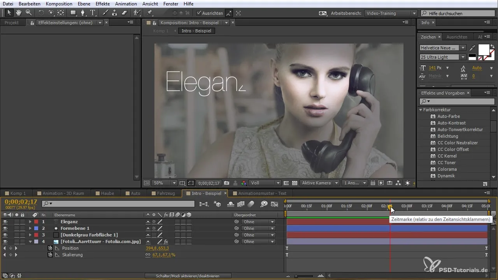
Task: Hide the Fotolia.com.jpg layer
Action: tap(5, 241)
